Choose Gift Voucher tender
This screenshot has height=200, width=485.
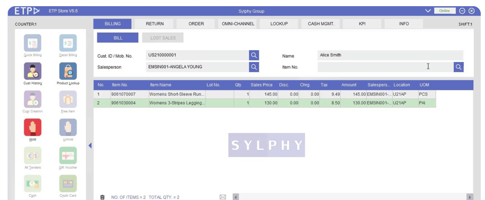pos(68,155)
